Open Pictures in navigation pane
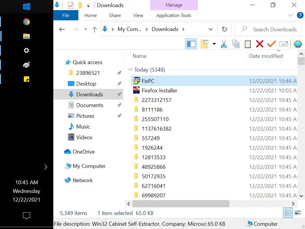This screenshot has width=305, height=229. click(x=81, y=116)
